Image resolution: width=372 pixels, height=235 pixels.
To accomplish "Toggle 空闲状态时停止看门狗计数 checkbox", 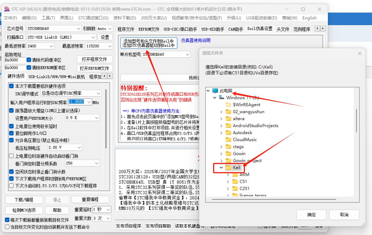I will point(11,172).
